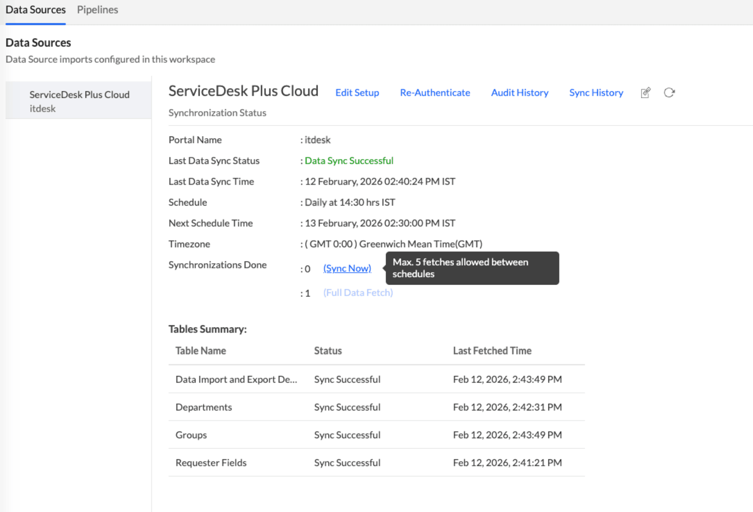Screen dimensions: 753x512
Task: Click the Tables Summary heading
Action: click(207, 329)
